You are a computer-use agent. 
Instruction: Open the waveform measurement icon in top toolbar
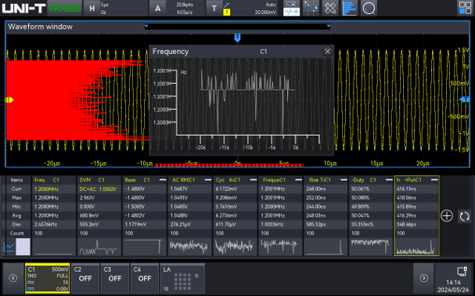tap(291, 8)
